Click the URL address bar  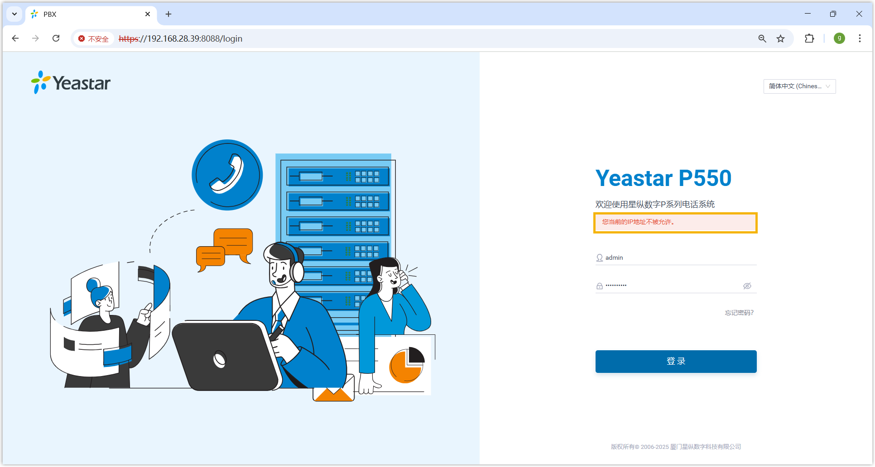tap(408, 38)
